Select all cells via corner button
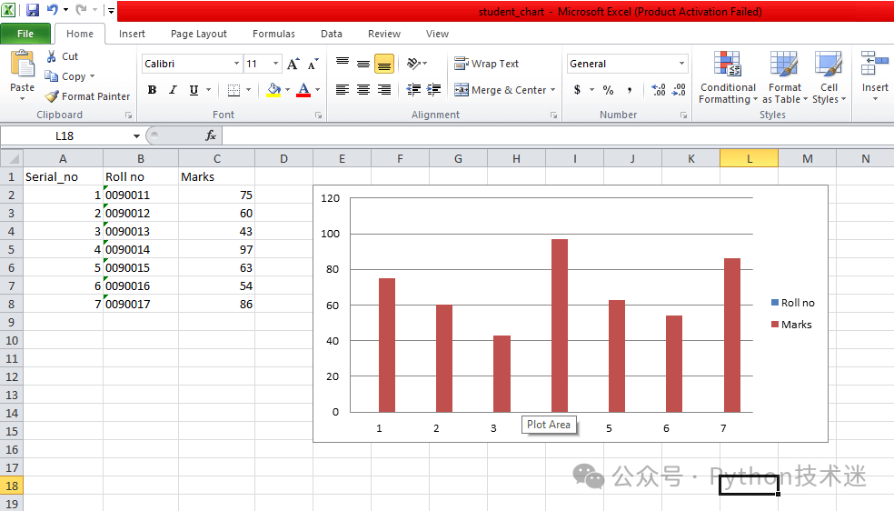 (12, 158)
